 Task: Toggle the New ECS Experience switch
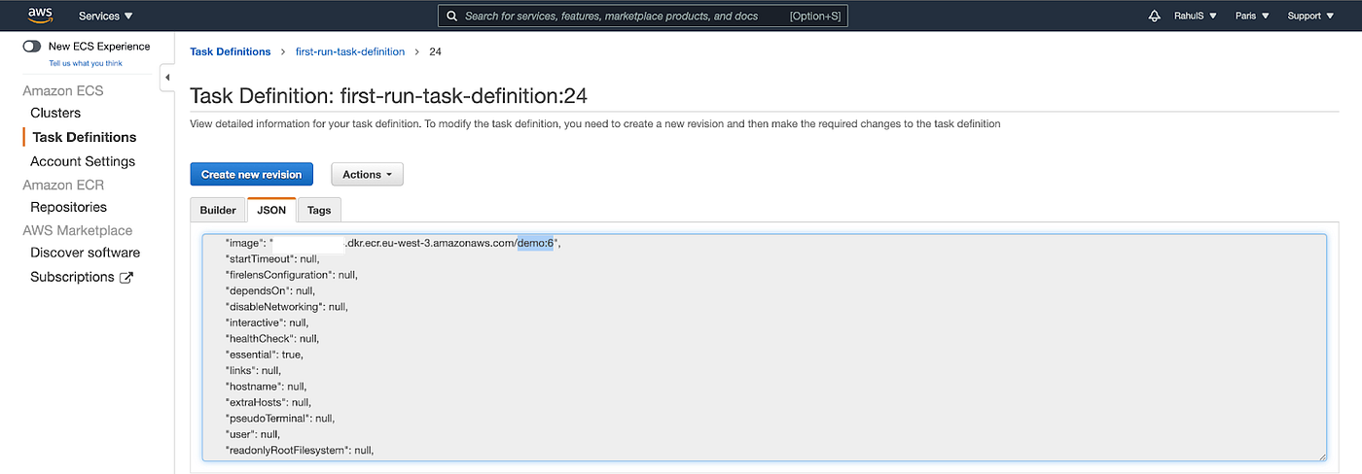tap(33, 46)
